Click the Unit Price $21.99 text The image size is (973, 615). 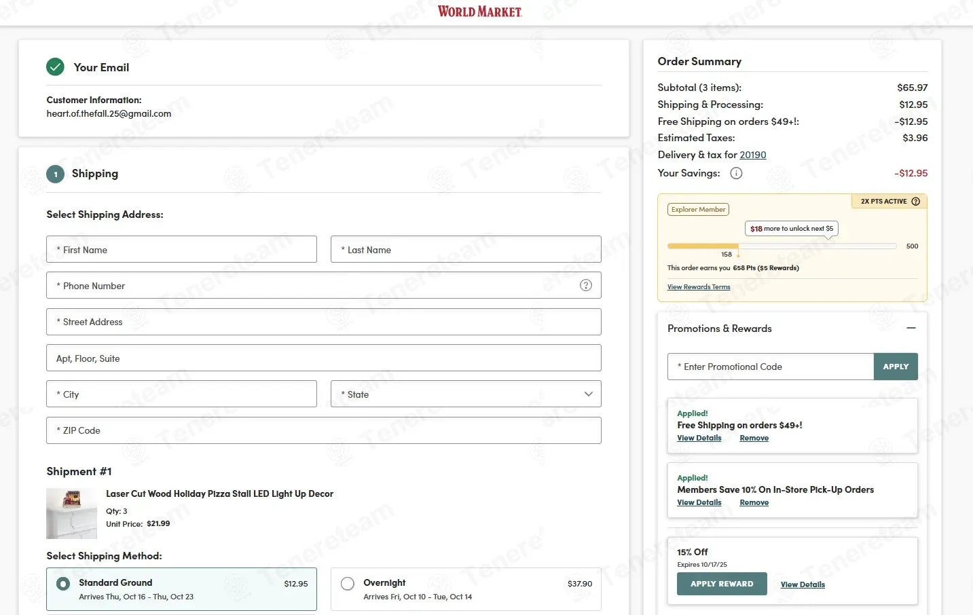click(x=138, y=524)
